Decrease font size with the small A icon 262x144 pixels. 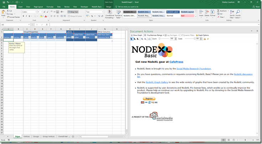[47, 12]
